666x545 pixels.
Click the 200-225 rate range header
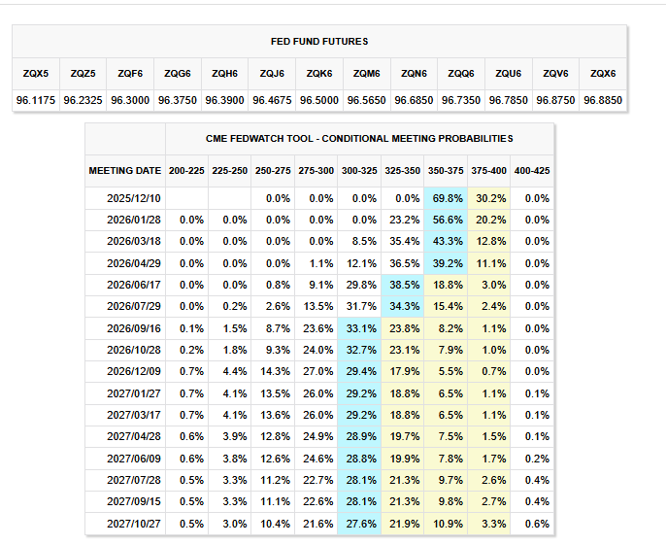coord(185,170)
